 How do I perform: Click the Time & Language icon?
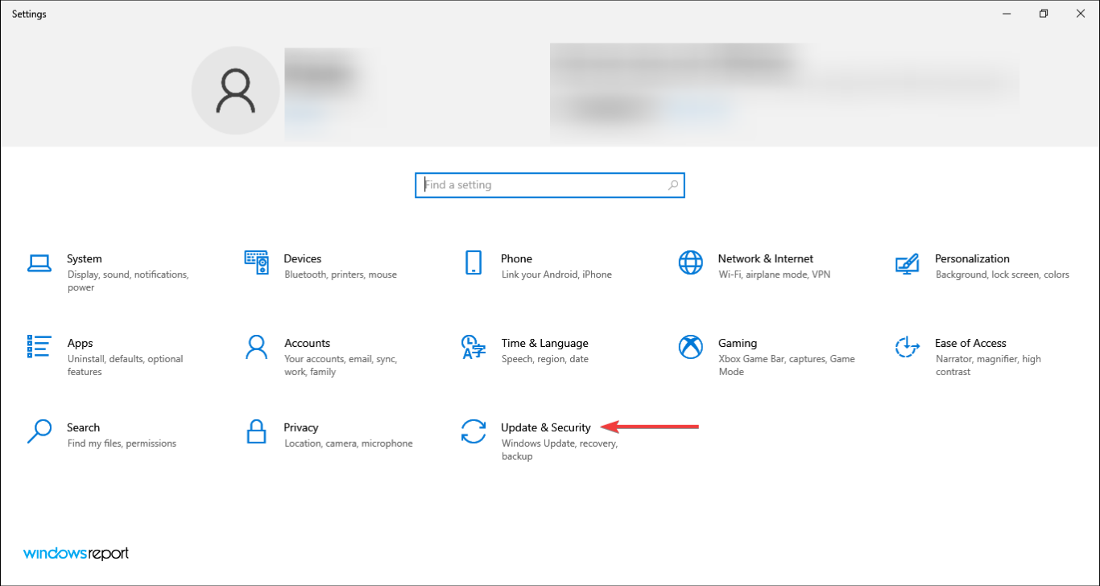coord(473,347)
